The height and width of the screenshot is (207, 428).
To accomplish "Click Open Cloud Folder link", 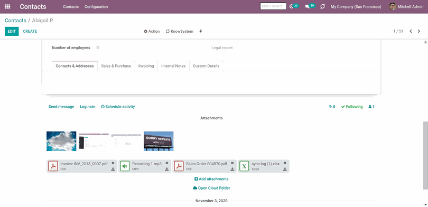I will tap(211, 188).
